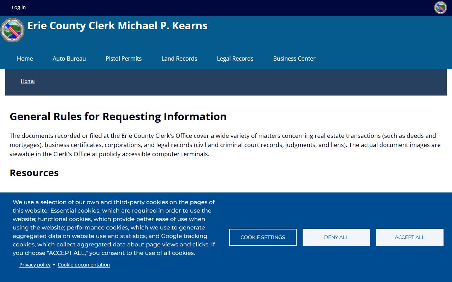The width and height of the screenshot is (452, 282).
Task: Open the Business Center menu
Action: 294,59
